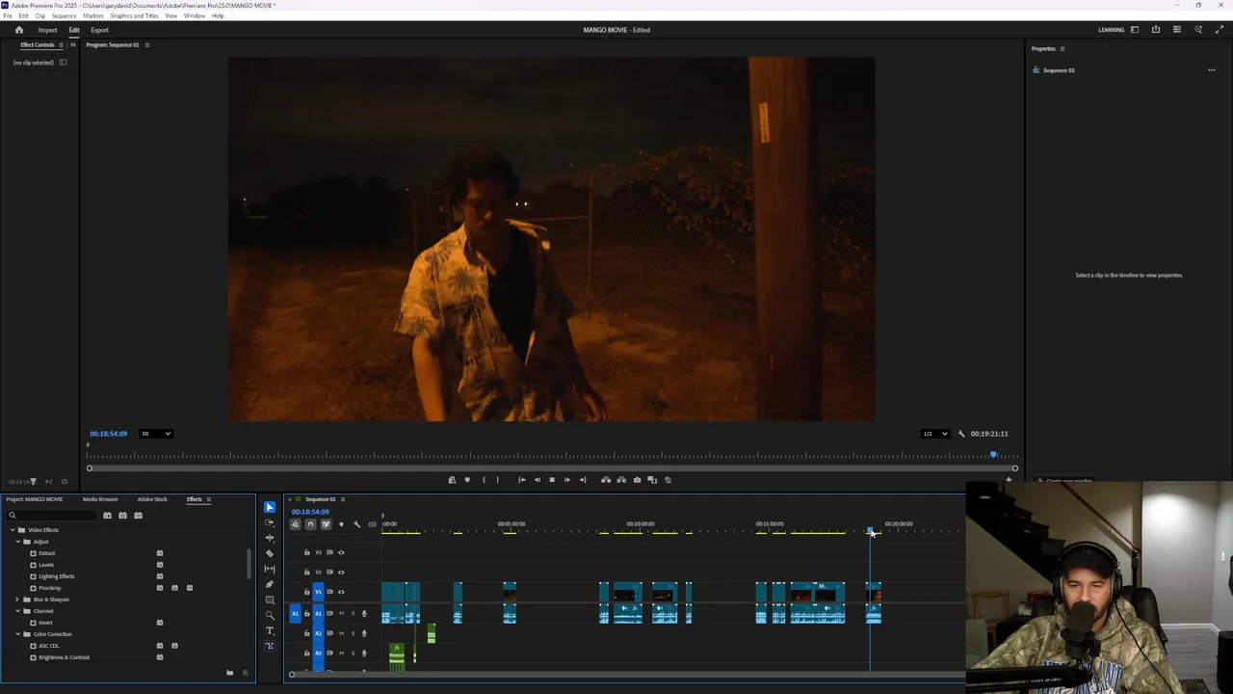Select the Brightness & Contrast effect
Screen dimensions: 1233x694
(x=64, y=657)
